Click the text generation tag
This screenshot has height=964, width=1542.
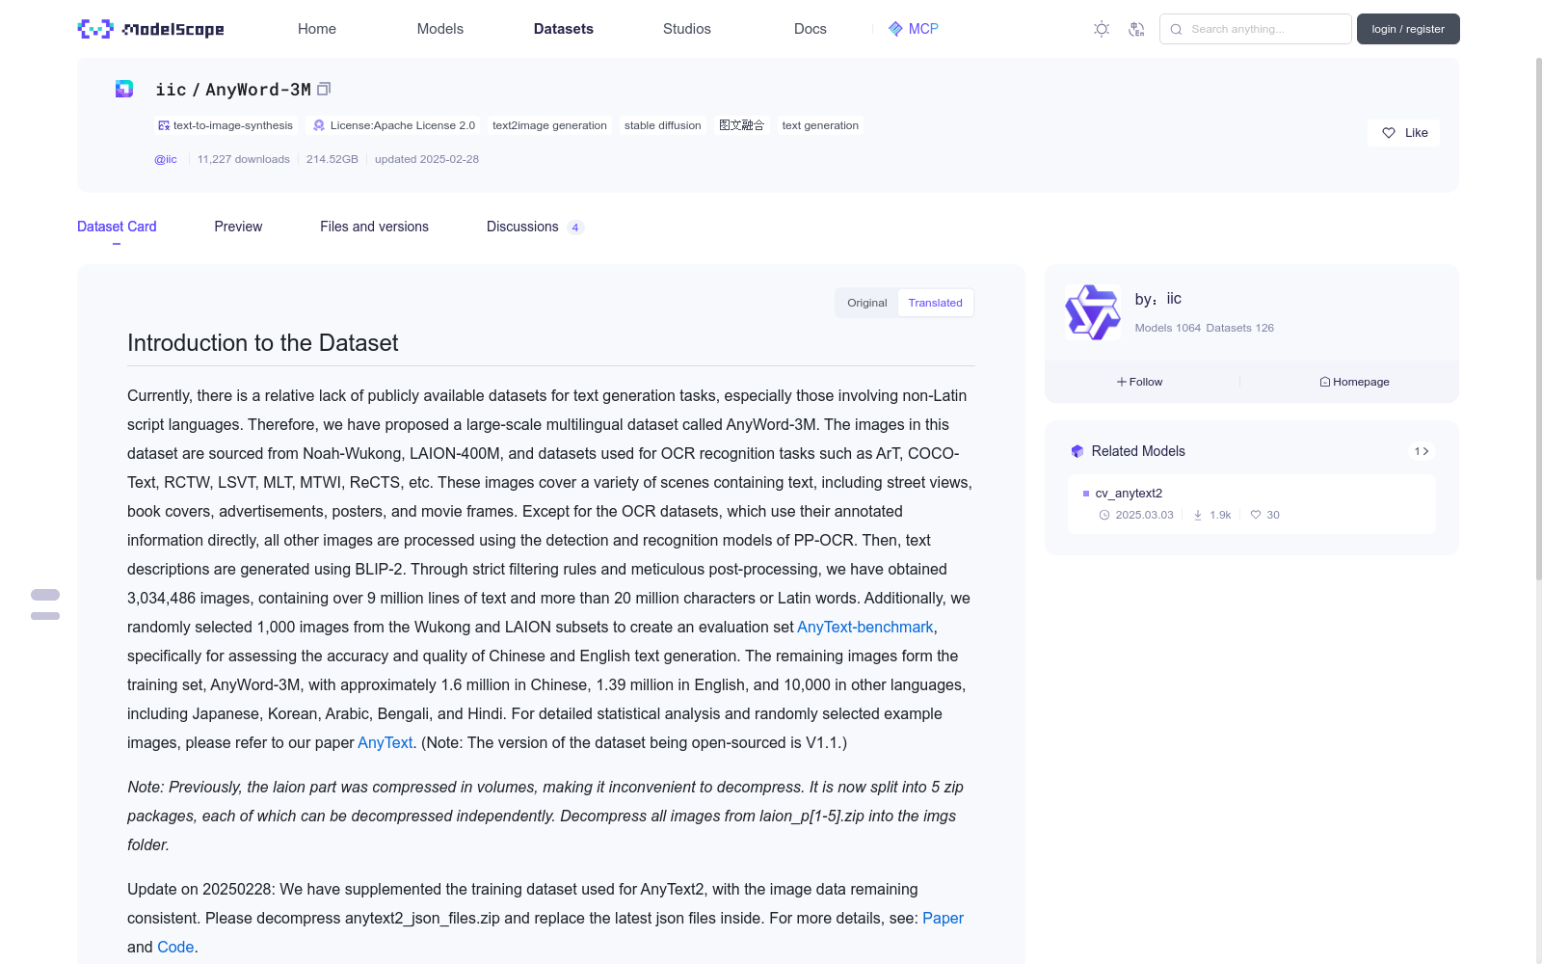pyautogui.click(x=820, y=125)
